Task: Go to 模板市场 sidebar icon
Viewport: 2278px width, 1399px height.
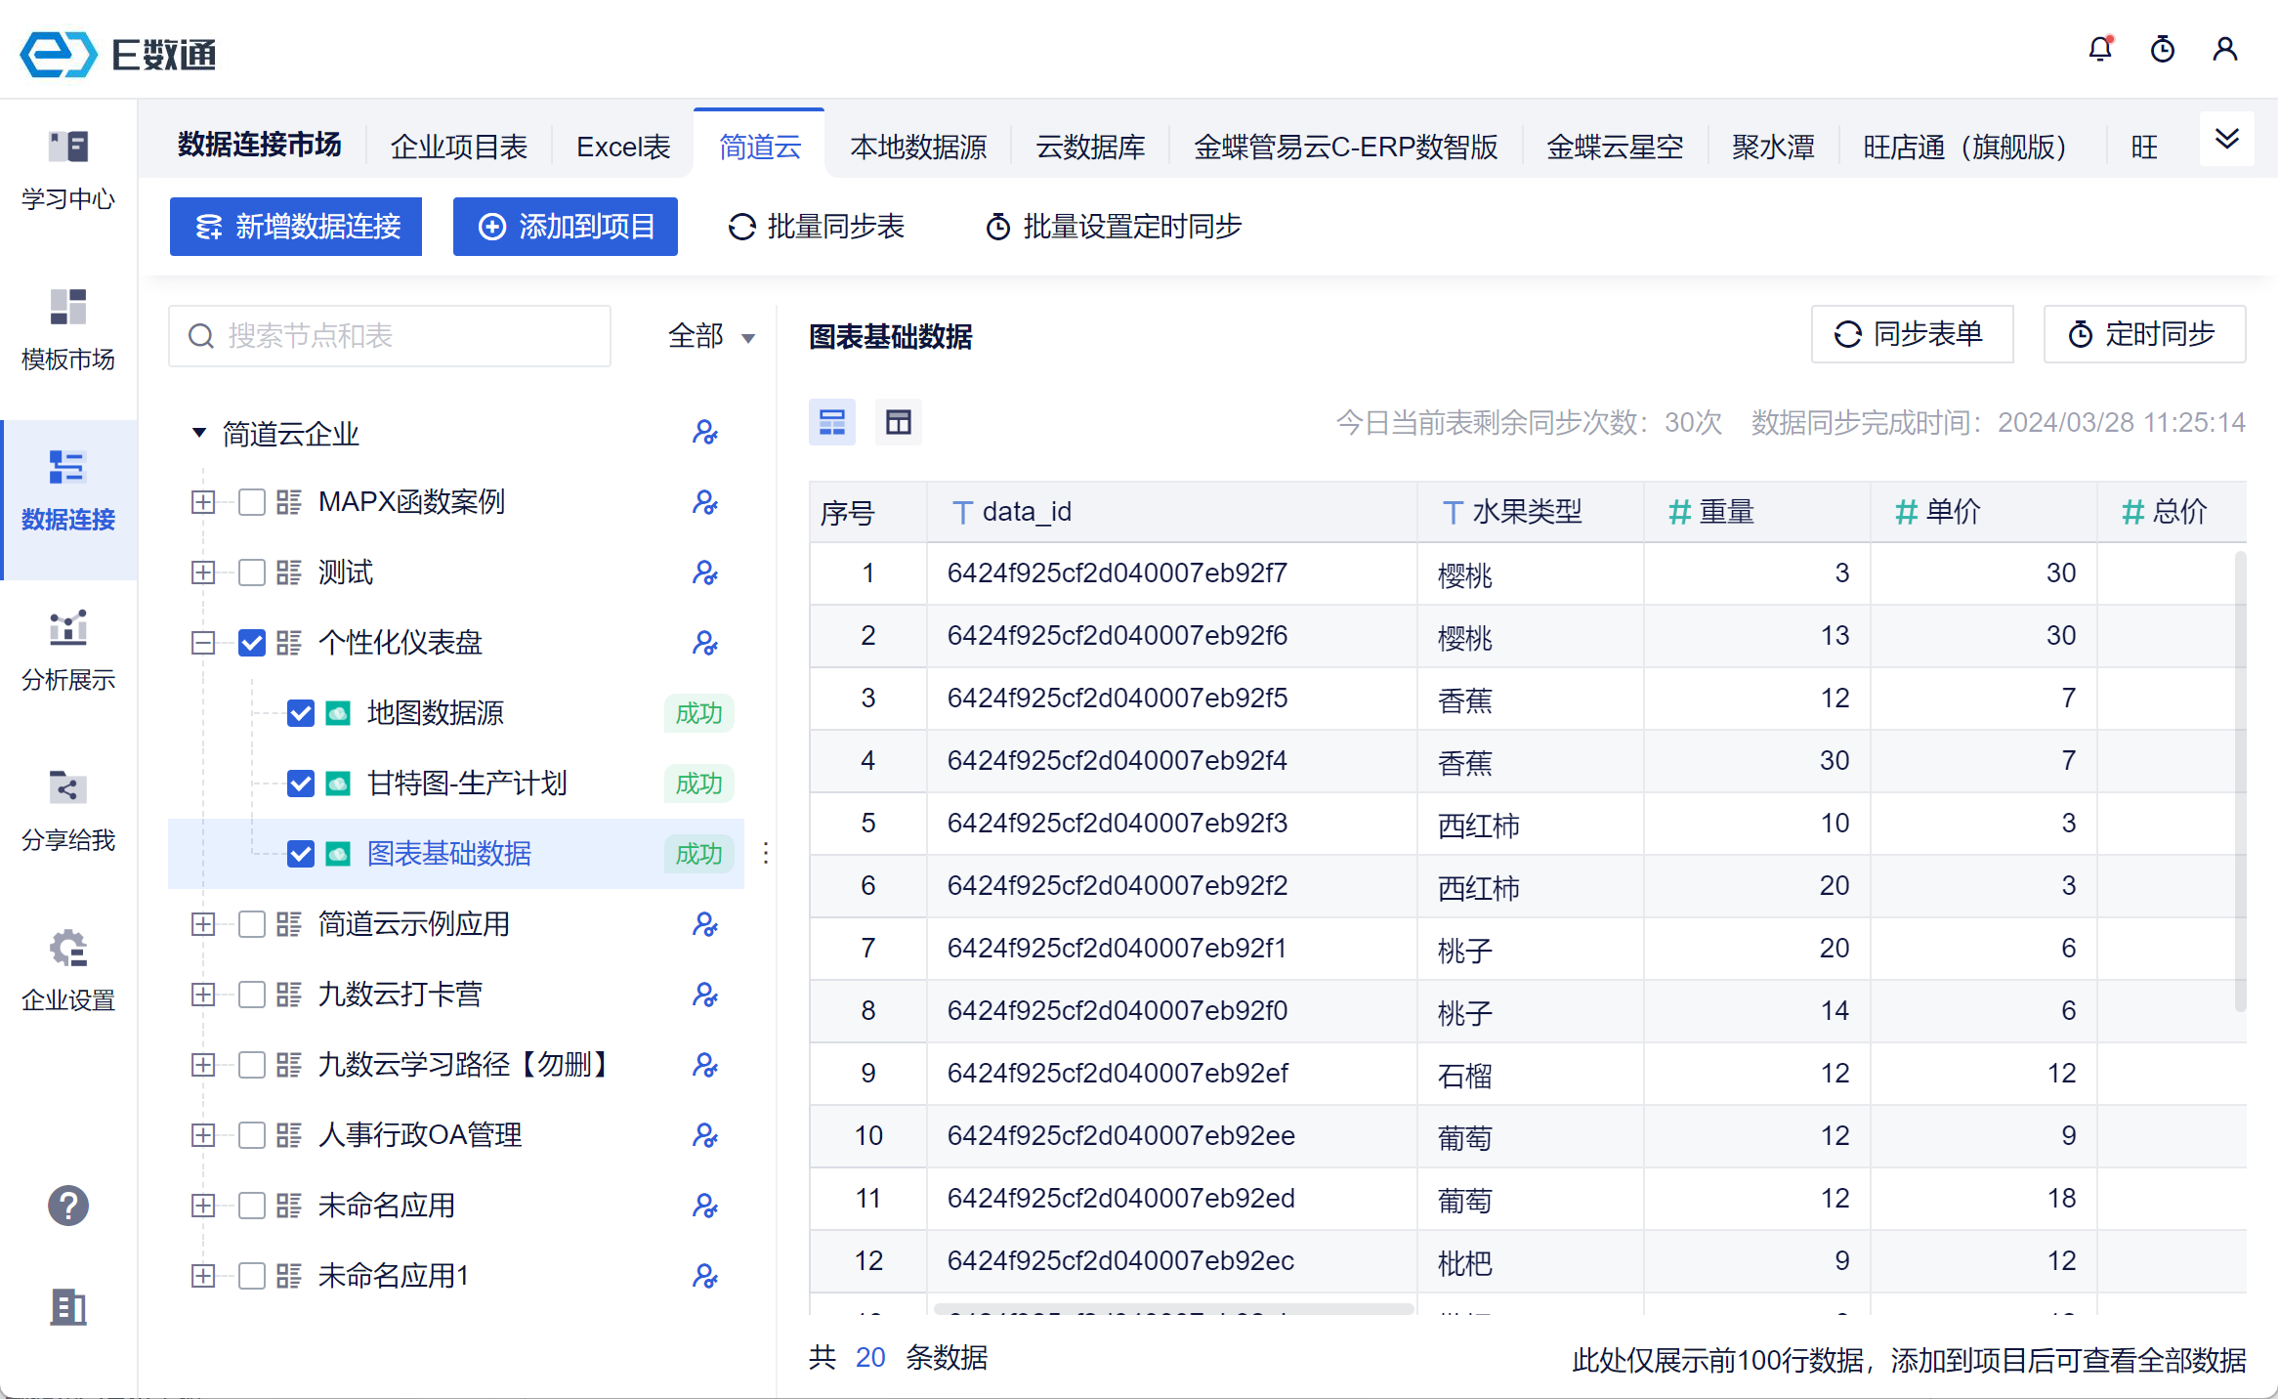Action: (68, 330)
